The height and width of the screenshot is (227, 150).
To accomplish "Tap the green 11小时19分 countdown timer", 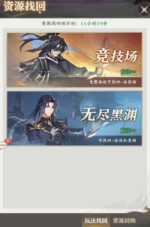I will (x=94, y=23).
